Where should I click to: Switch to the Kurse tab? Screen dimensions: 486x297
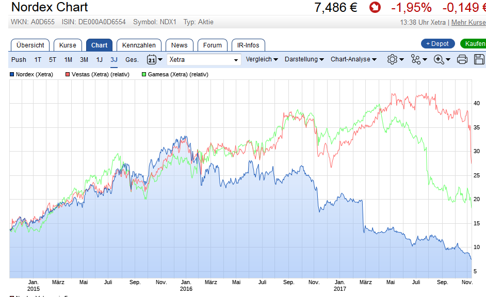pos(68,45)
